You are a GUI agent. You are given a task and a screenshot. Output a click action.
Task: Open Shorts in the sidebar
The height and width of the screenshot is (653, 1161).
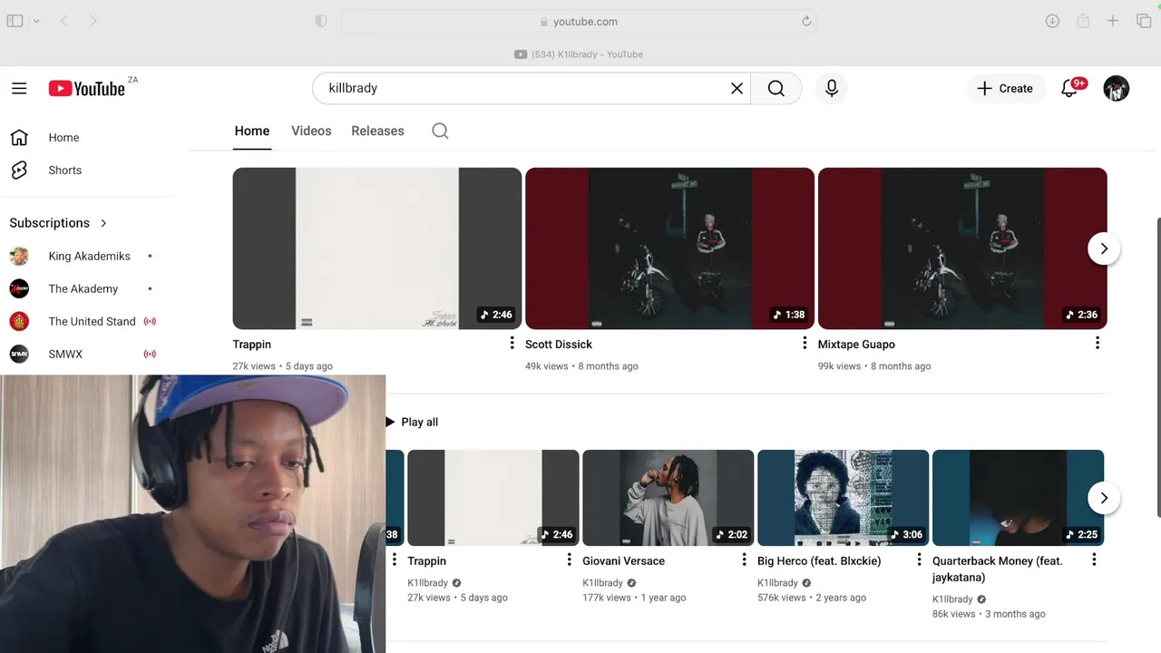point(86,171)
